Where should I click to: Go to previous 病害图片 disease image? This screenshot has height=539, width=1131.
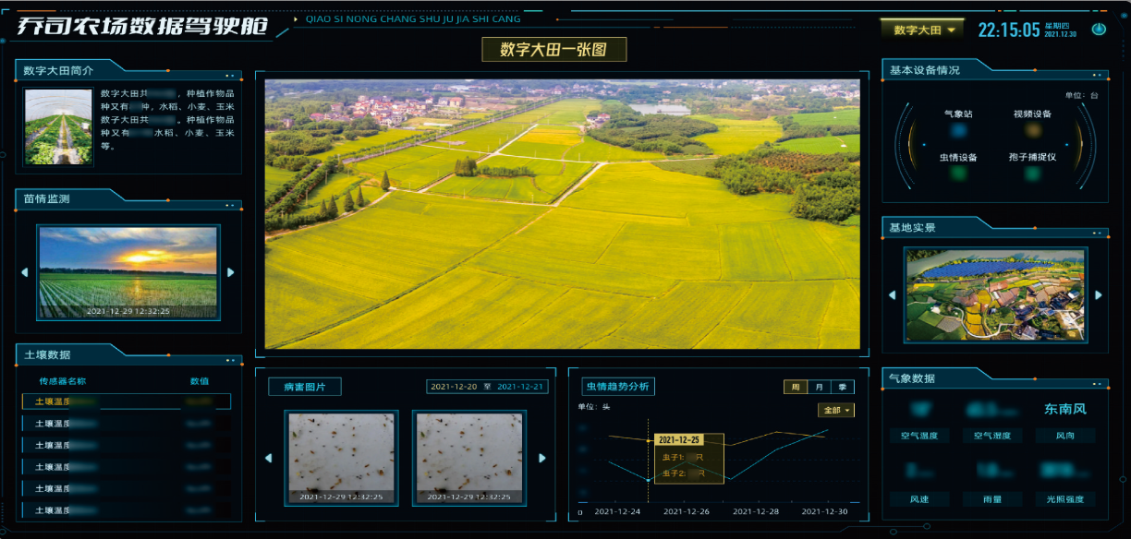[x=269, y=458]
